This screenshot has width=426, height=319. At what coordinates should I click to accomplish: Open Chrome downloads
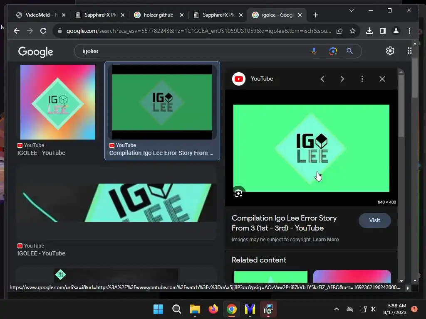pyautogui.click(x=369, y=31)
